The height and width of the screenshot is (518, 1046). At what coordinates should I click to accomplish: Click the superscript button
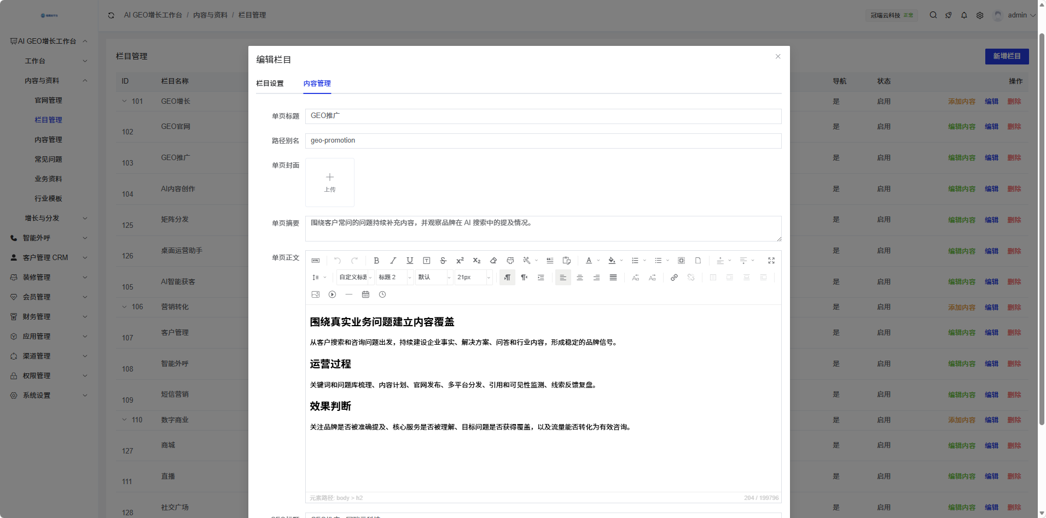(460, 261)
